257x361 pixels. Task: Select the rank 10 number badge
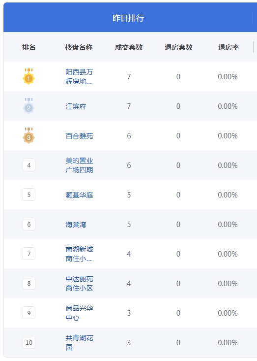click(29, 342)
